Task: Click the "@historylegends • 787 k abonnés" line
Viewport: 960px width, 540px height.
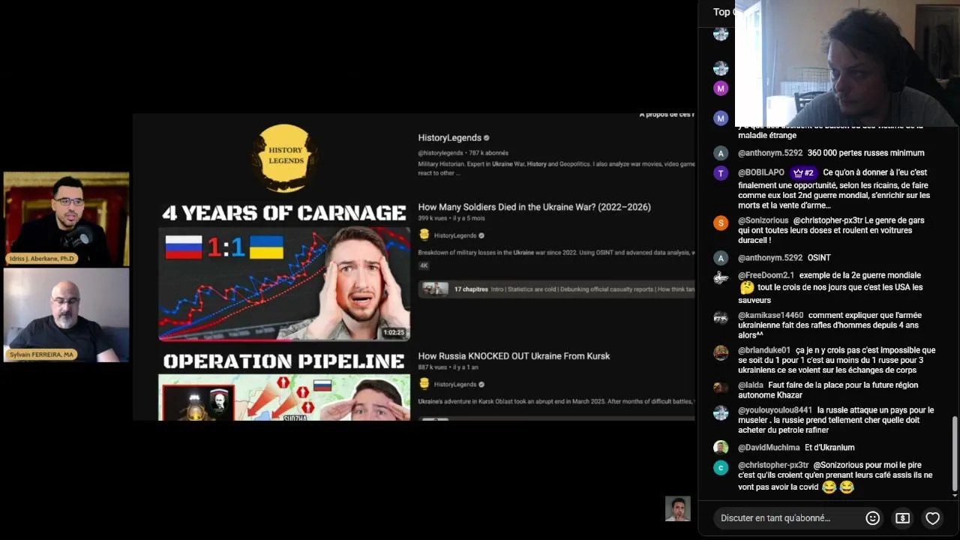Action: (x=463, y=153)
